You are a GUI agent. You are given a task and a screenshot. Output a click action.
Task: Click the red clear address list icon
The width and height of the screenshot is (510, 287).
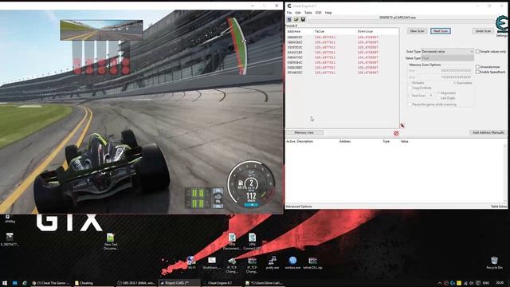[396, 133]
